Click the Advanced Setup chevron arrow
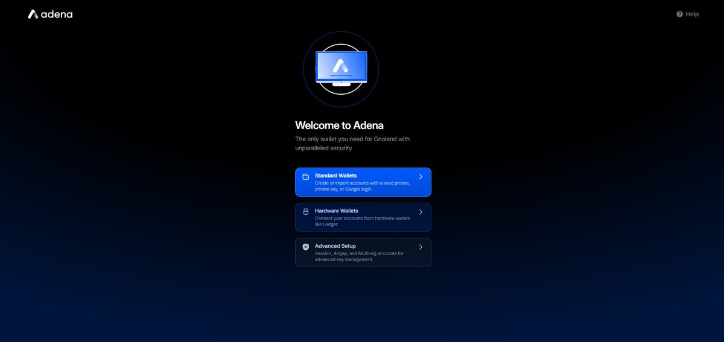The width and height of the screenshot is (724, 342). [x=421, y=247]
